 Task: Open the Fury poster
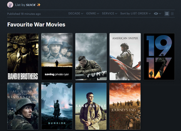pyautogui.click(x=91, y=57)
